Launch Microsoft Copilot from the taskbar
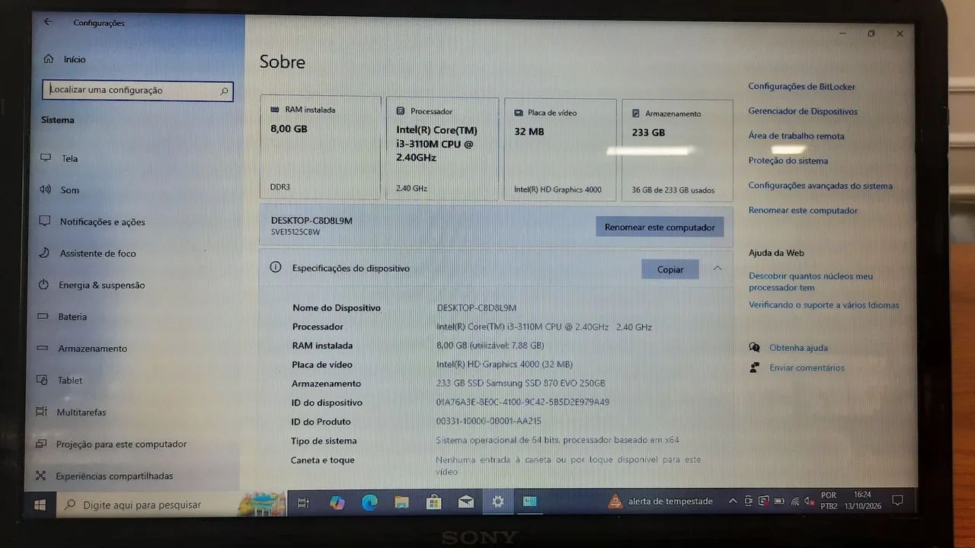This screenshot has height=548, width=975. (x=337, y=502)
